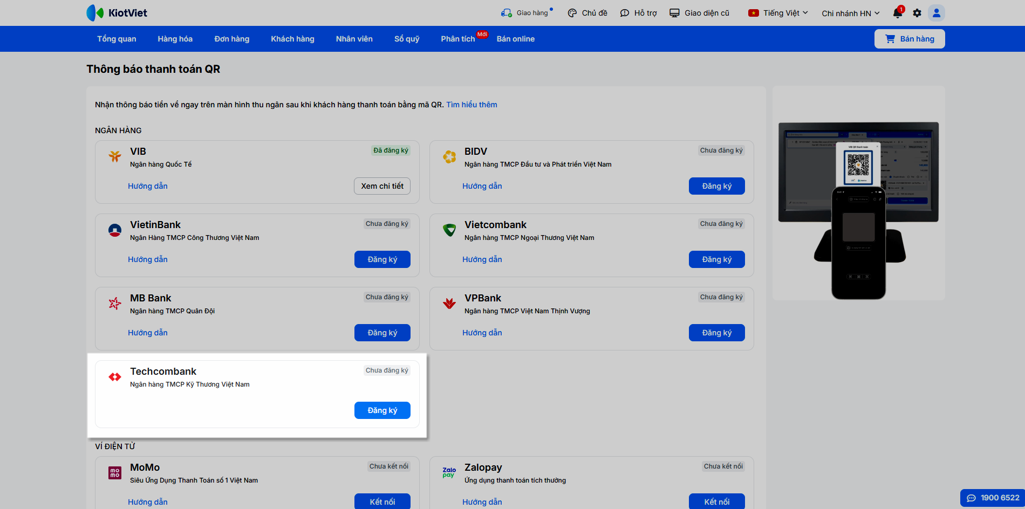
Task: Click Techcombank Chưa đăng ký status badge
Action: tap(387, 370)
